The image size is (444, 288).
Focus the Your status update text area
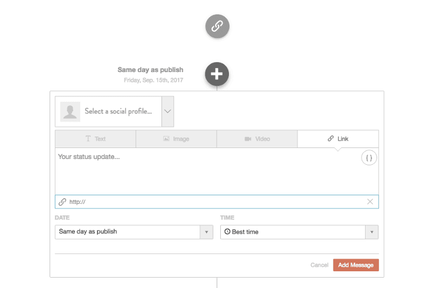pos(208,172)
